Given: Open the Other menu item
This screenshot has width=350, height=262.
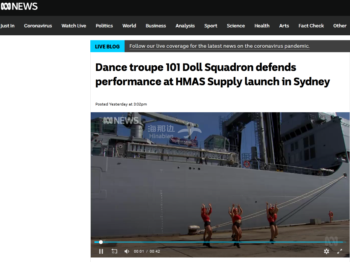Looking at the screenshot, I should [340, 26].
